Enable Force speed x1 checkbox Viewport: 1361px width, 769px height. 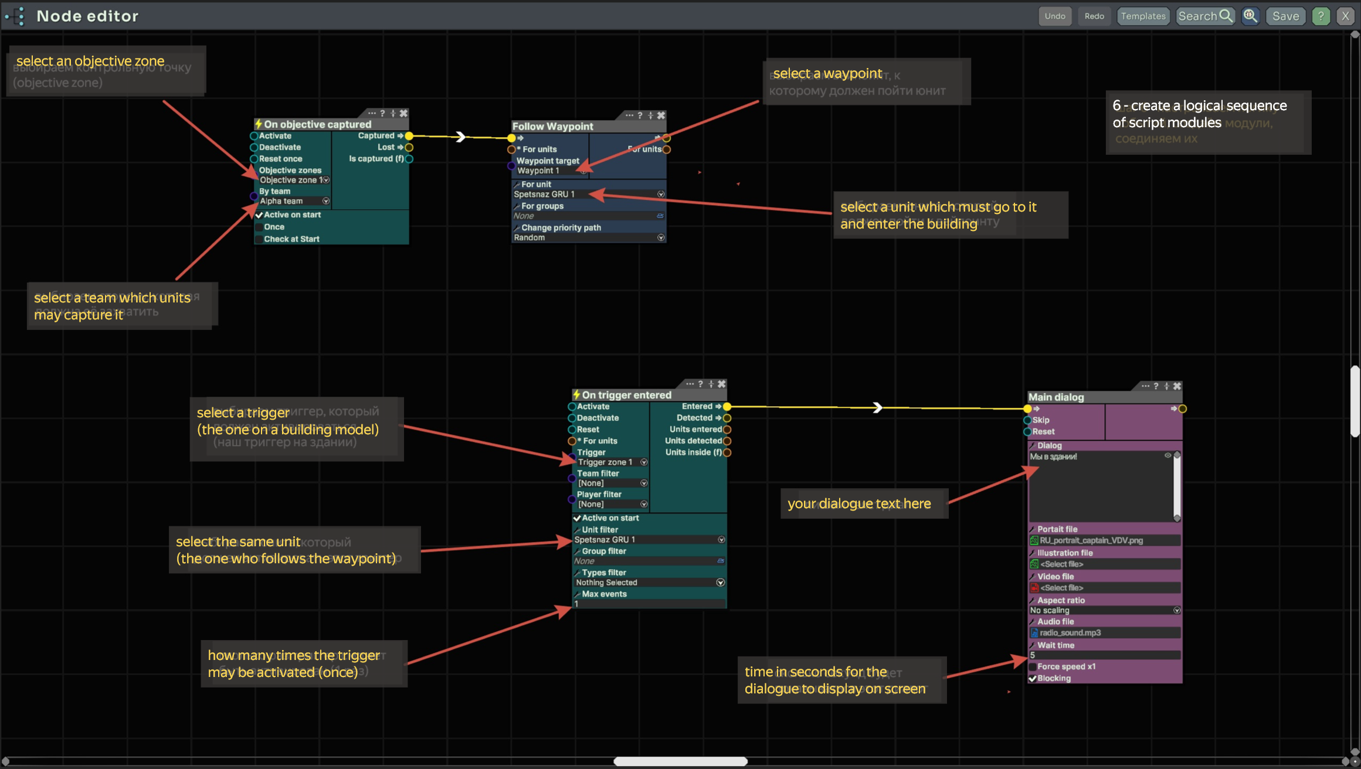1033,666
